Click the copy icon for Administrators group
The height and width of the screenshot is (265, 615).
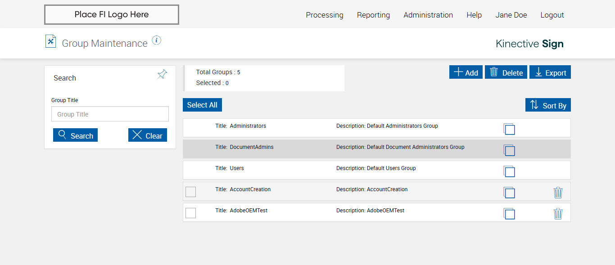point(509,129)
